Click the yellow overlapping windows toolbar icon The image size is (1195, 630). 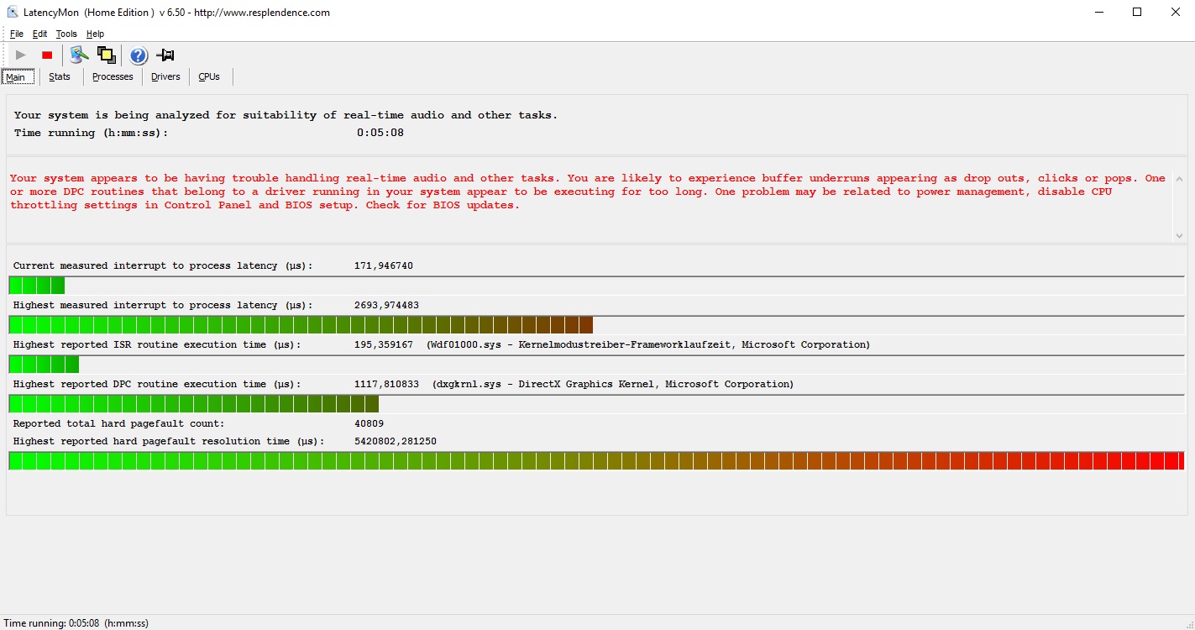(x=106, y=55)
